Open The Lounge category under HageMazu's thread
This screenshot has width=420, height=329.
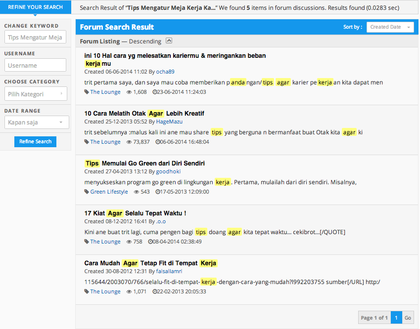[105, 142]
